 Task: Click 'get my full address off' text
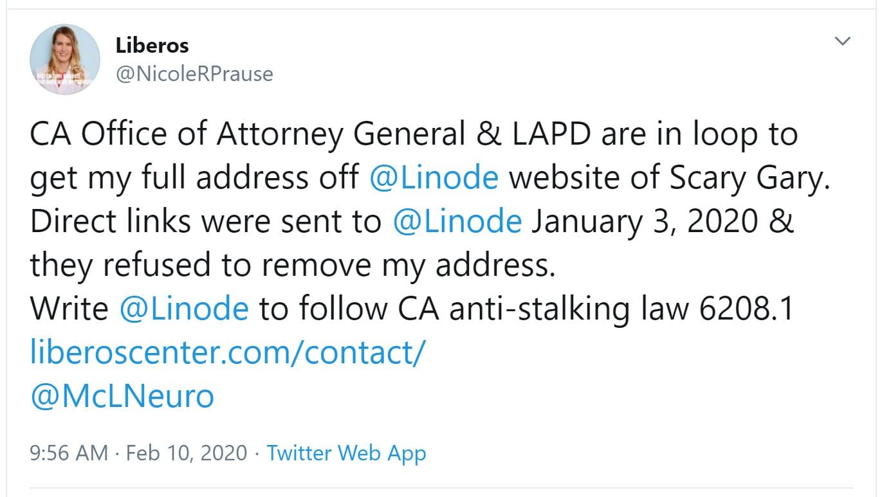194,178
